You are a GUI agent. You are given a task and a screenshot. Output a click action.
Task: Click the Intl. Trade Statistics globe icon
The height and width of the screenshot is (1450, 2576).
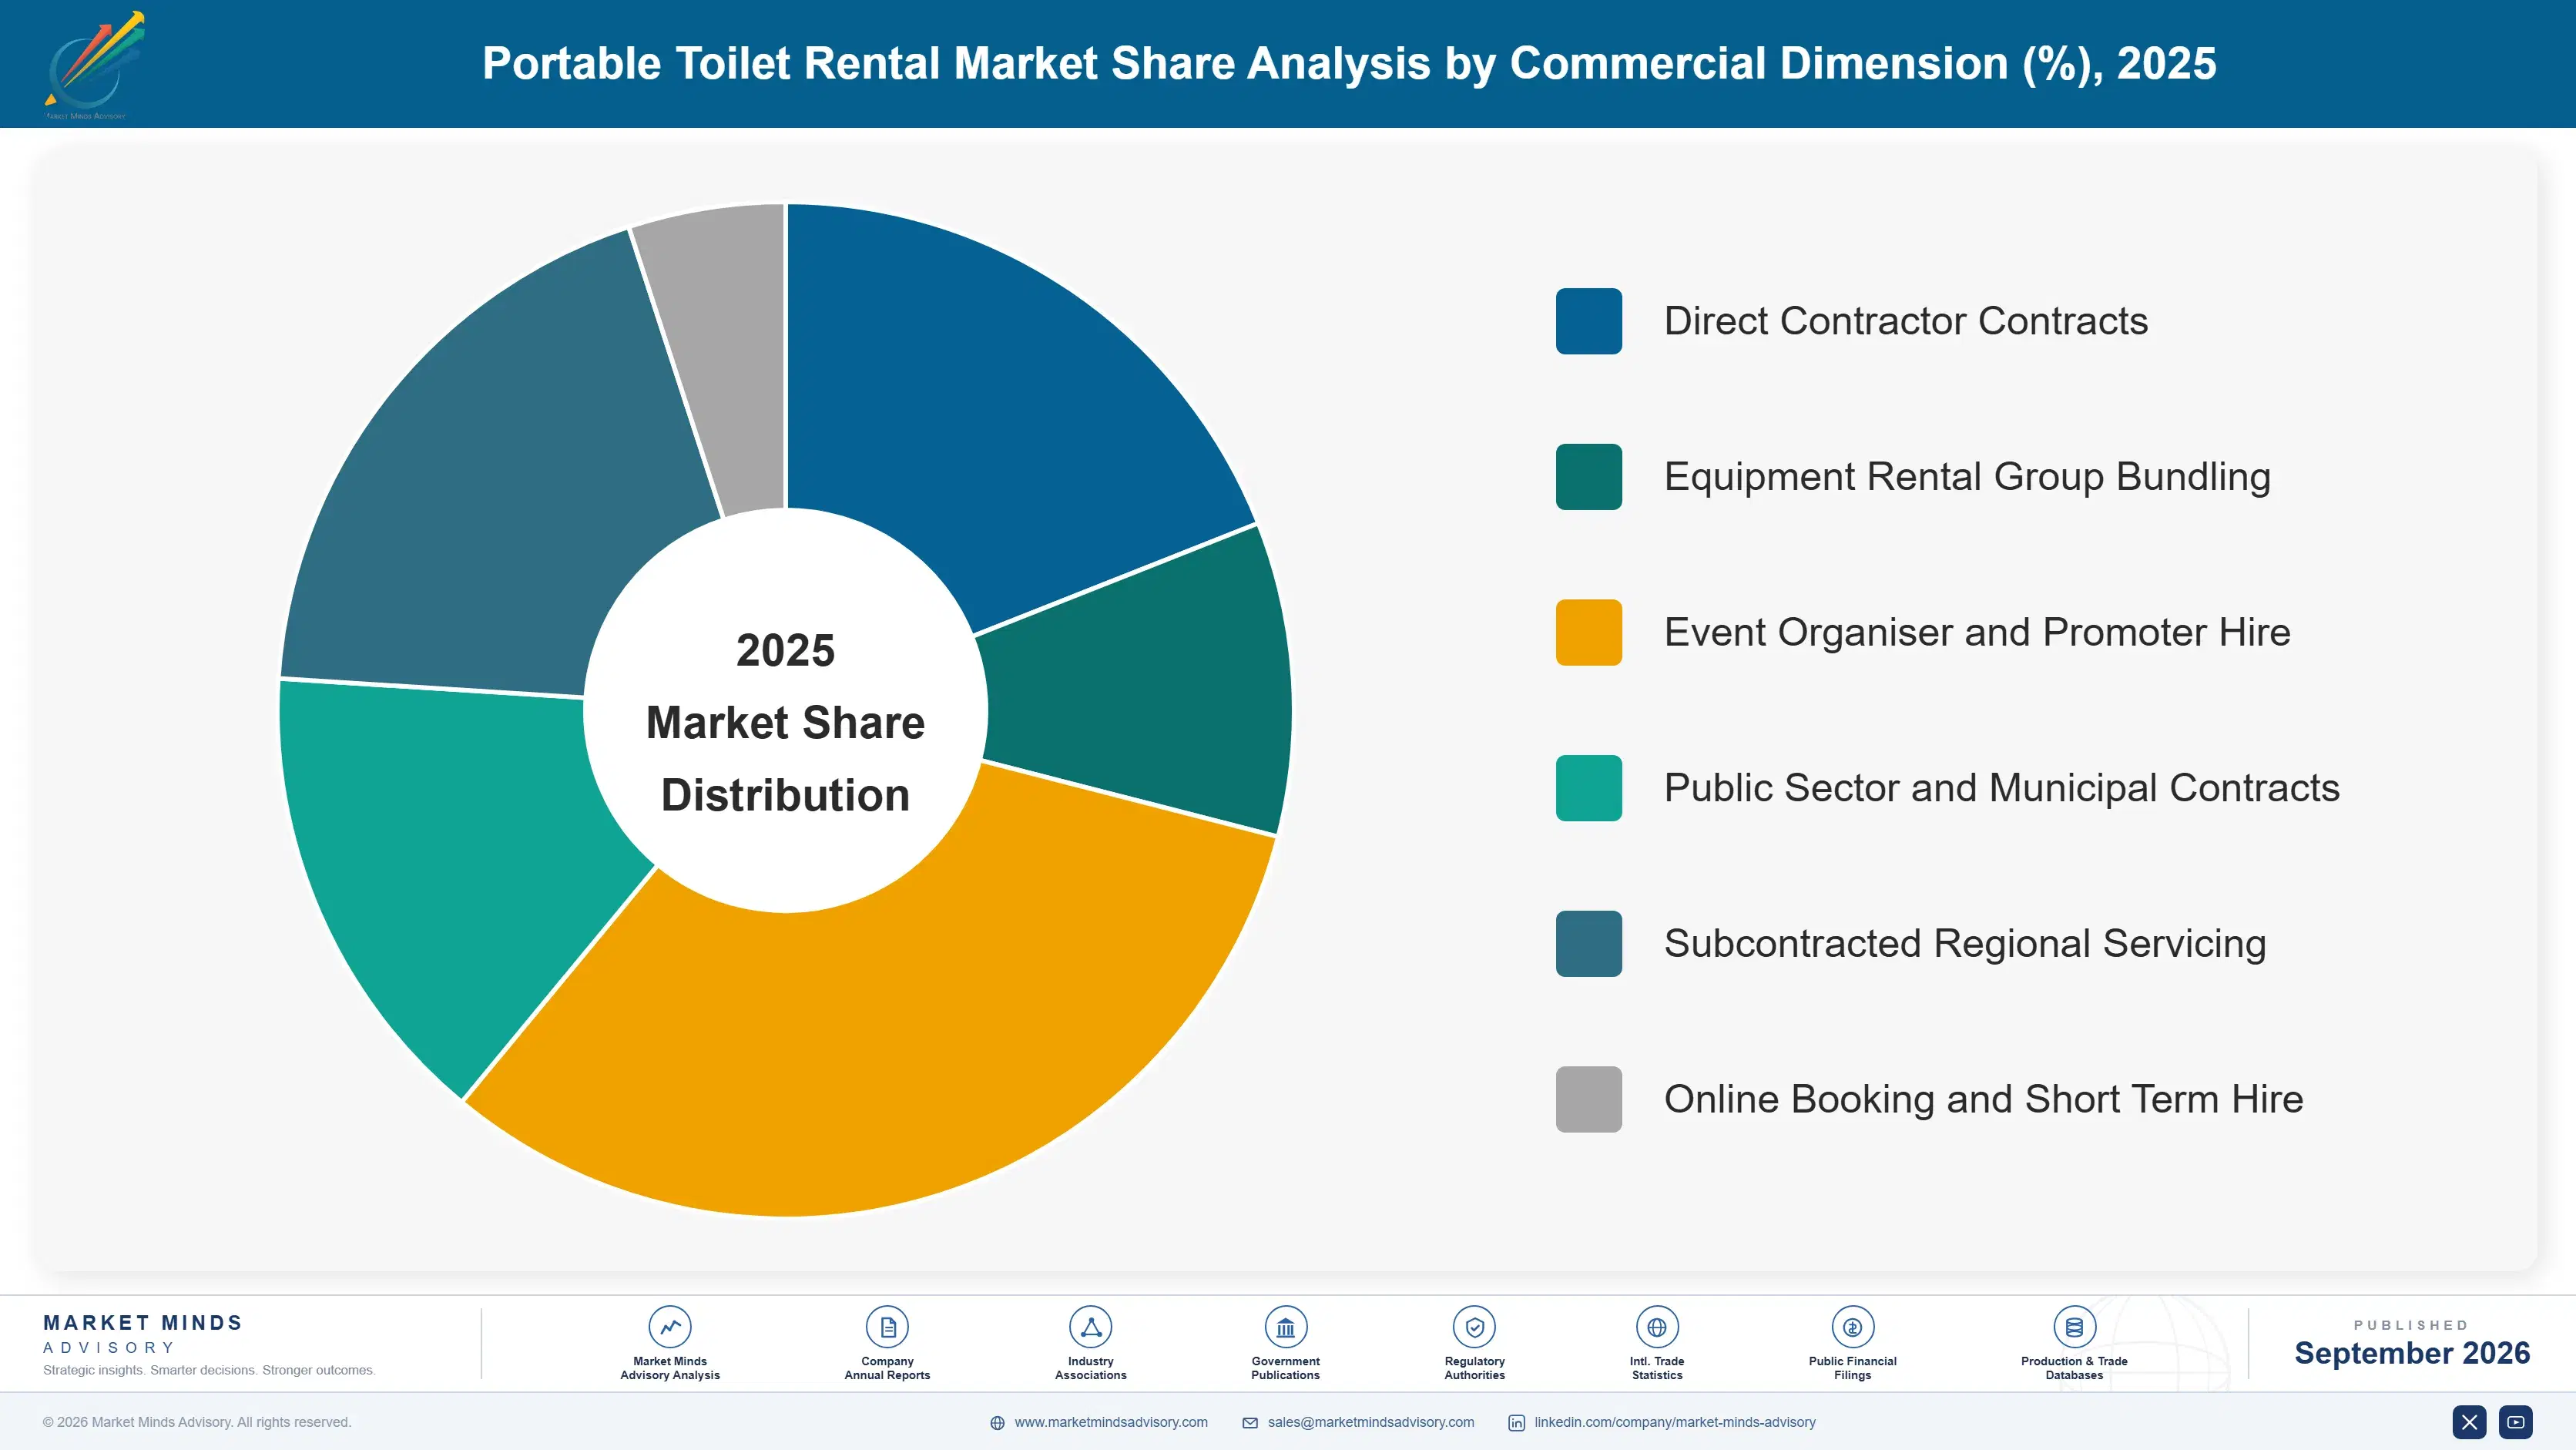[1657, 1327]
